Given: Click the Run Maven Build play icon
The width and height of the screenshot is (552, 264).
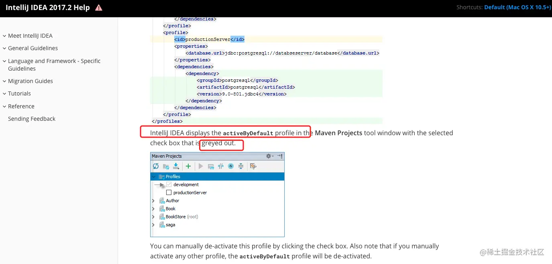Looking at the screenshot, I should point(201,166).
